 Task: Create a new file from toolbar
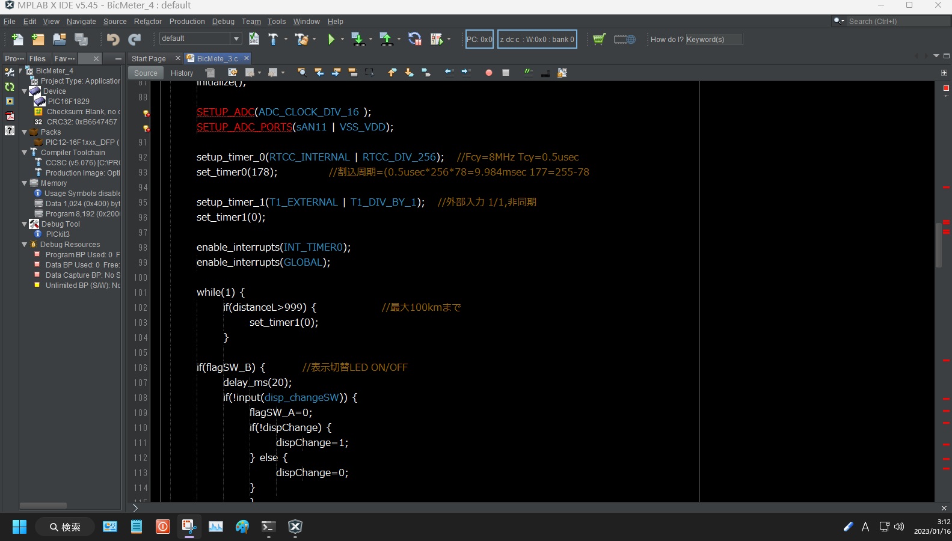pyautogui.click(x=17, y=40)
